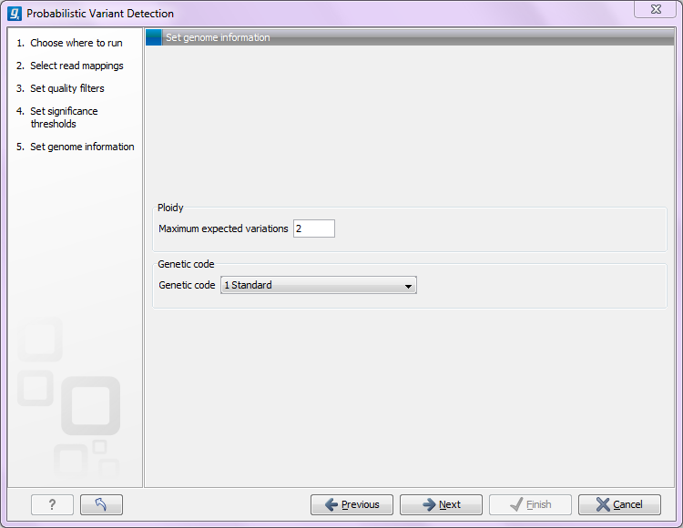
Task: Click the Genetic code field label beside dropdown
Action: pyautogui.click(x=187, y=285)
